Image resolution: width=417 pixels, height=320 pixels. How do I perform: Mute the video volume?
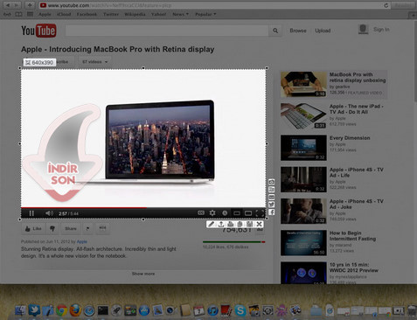click(49, 213)
